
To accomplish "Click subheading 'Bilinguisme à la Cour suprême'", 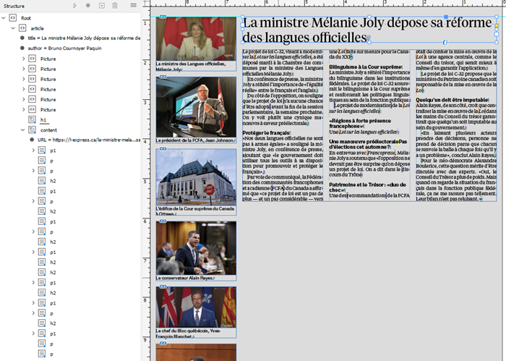I will pyautogui.click(x=365, y=67).
